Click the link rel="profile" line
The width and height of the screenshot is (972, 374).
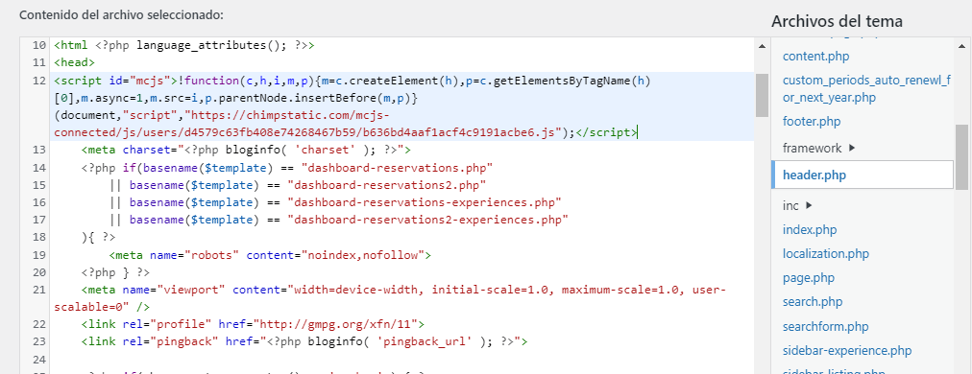pos(253,324)
